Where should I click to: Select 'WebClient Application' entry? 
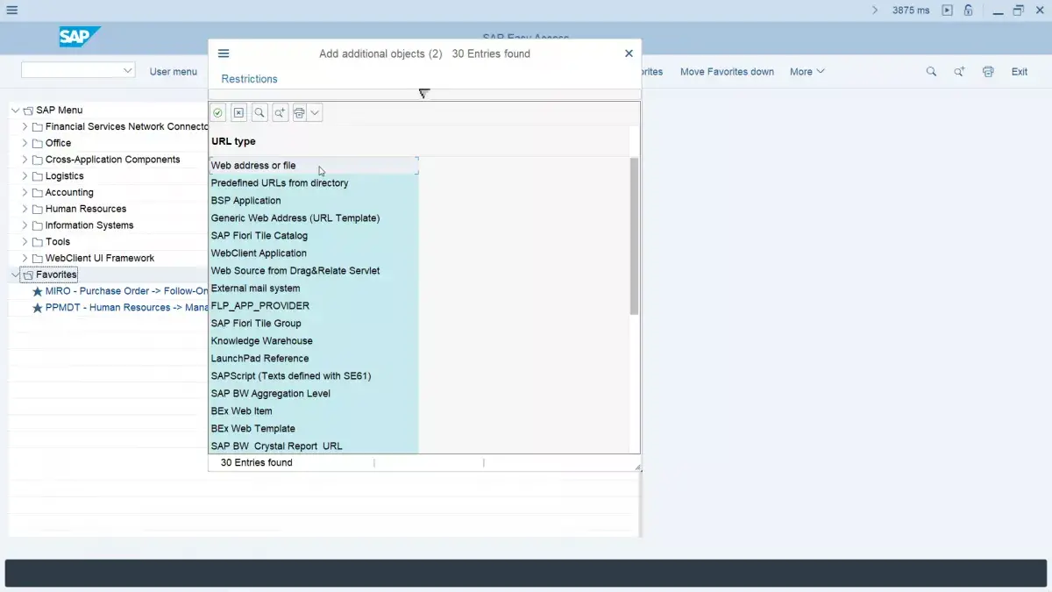click(x=314, y=253)
